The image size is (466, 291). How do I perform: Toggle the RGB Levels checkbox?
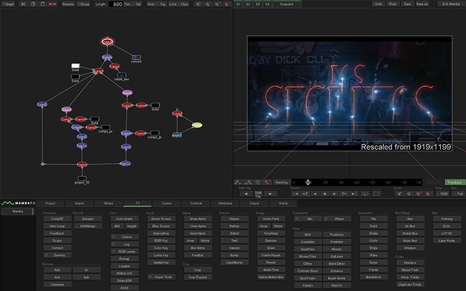pos(114,251)
